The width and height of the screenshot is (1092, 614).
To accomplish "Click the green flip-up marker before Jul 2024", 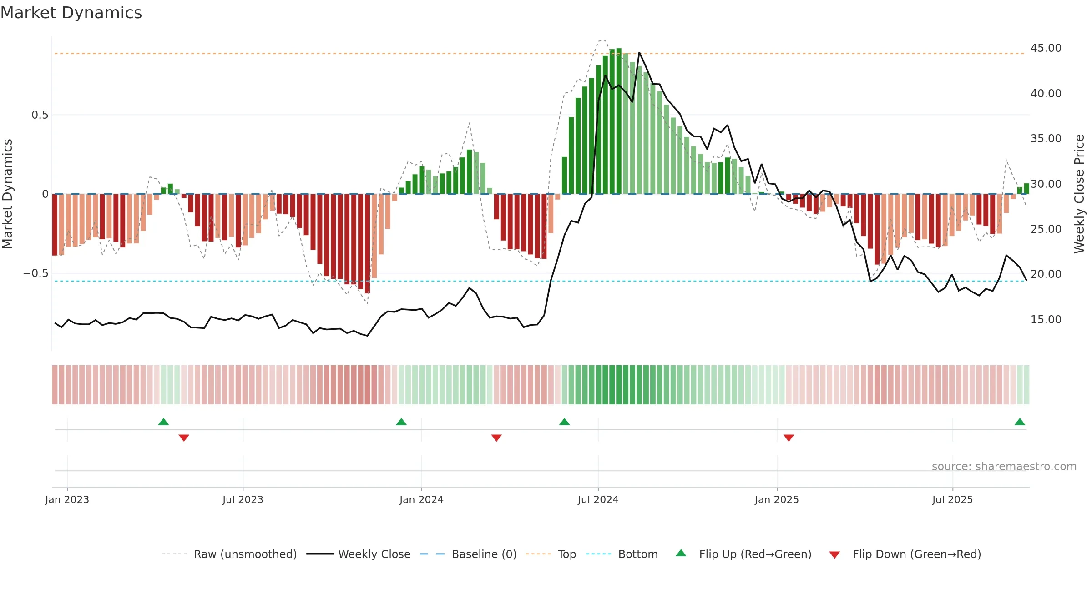I will click(564, 422).
